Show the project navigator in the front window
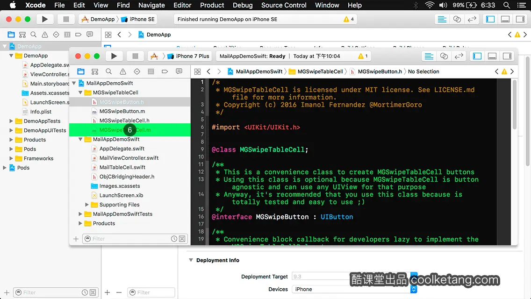This screenshot has width=531, height=299. point(80,71)
